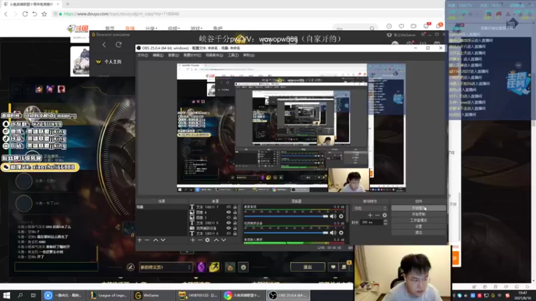Image resolution: width=536 pixels, height=301 pixels.
Task: Open emote selector in League client
Action: pyautogui.click(x=243, y=267)
